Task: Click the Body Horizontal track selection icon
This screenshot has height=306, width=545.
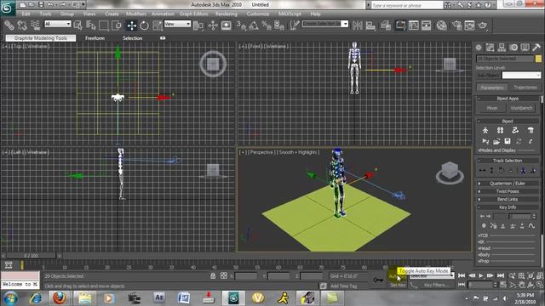Action: [x=482, y=170]
